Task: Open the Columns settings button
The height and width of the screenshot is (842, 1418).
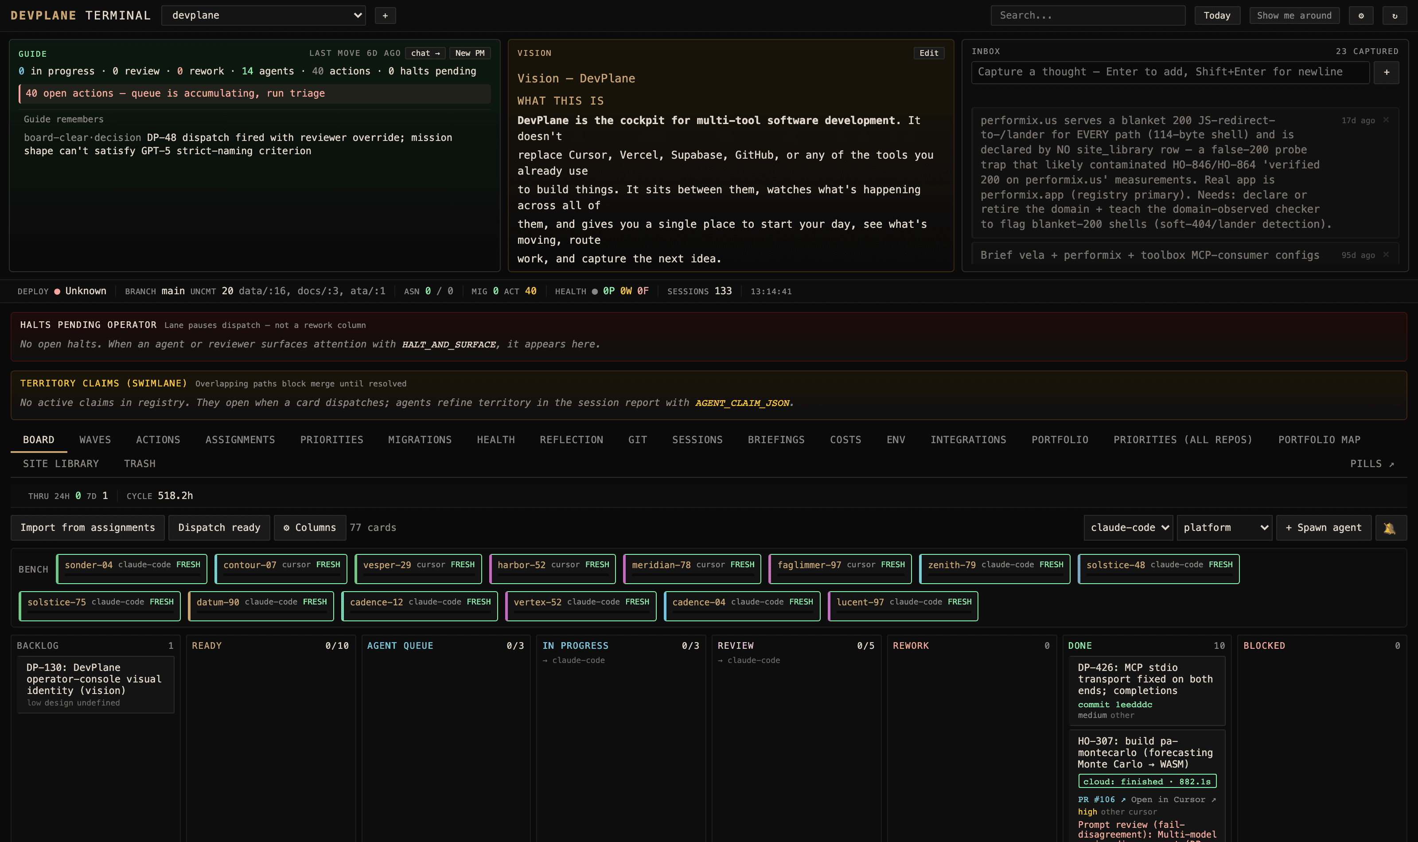Action: click(x=310, y=528)
